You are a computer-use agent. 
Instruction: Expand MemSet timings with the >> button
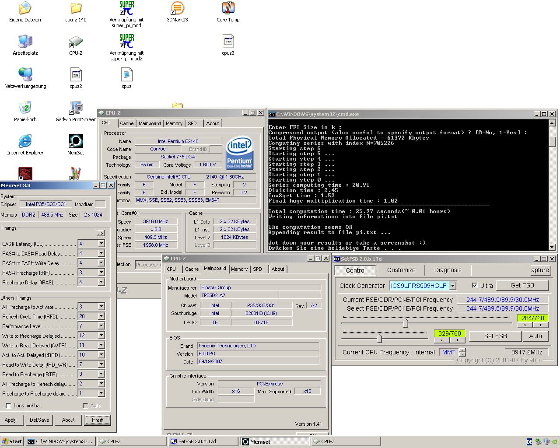tap(101, 233)
